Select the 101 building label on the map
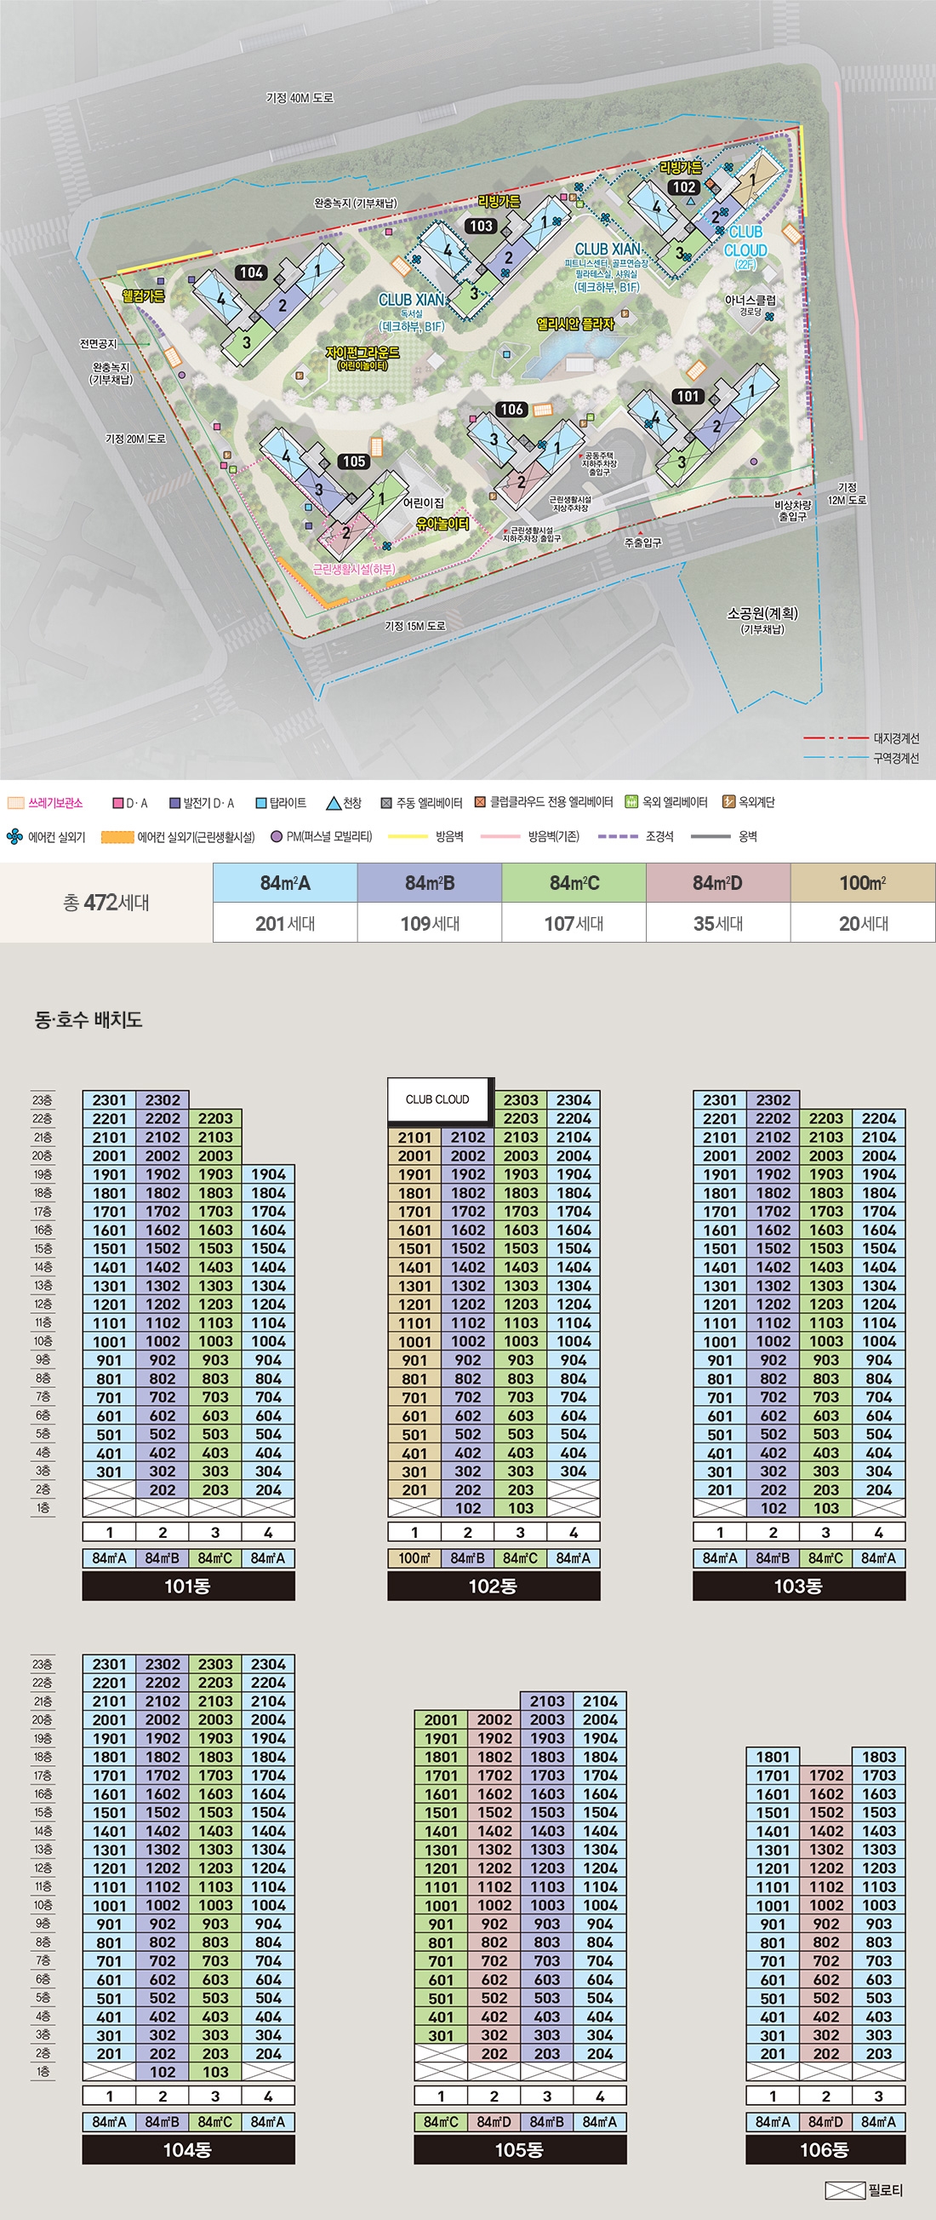936x2220 pixels. tap(688, 397)
